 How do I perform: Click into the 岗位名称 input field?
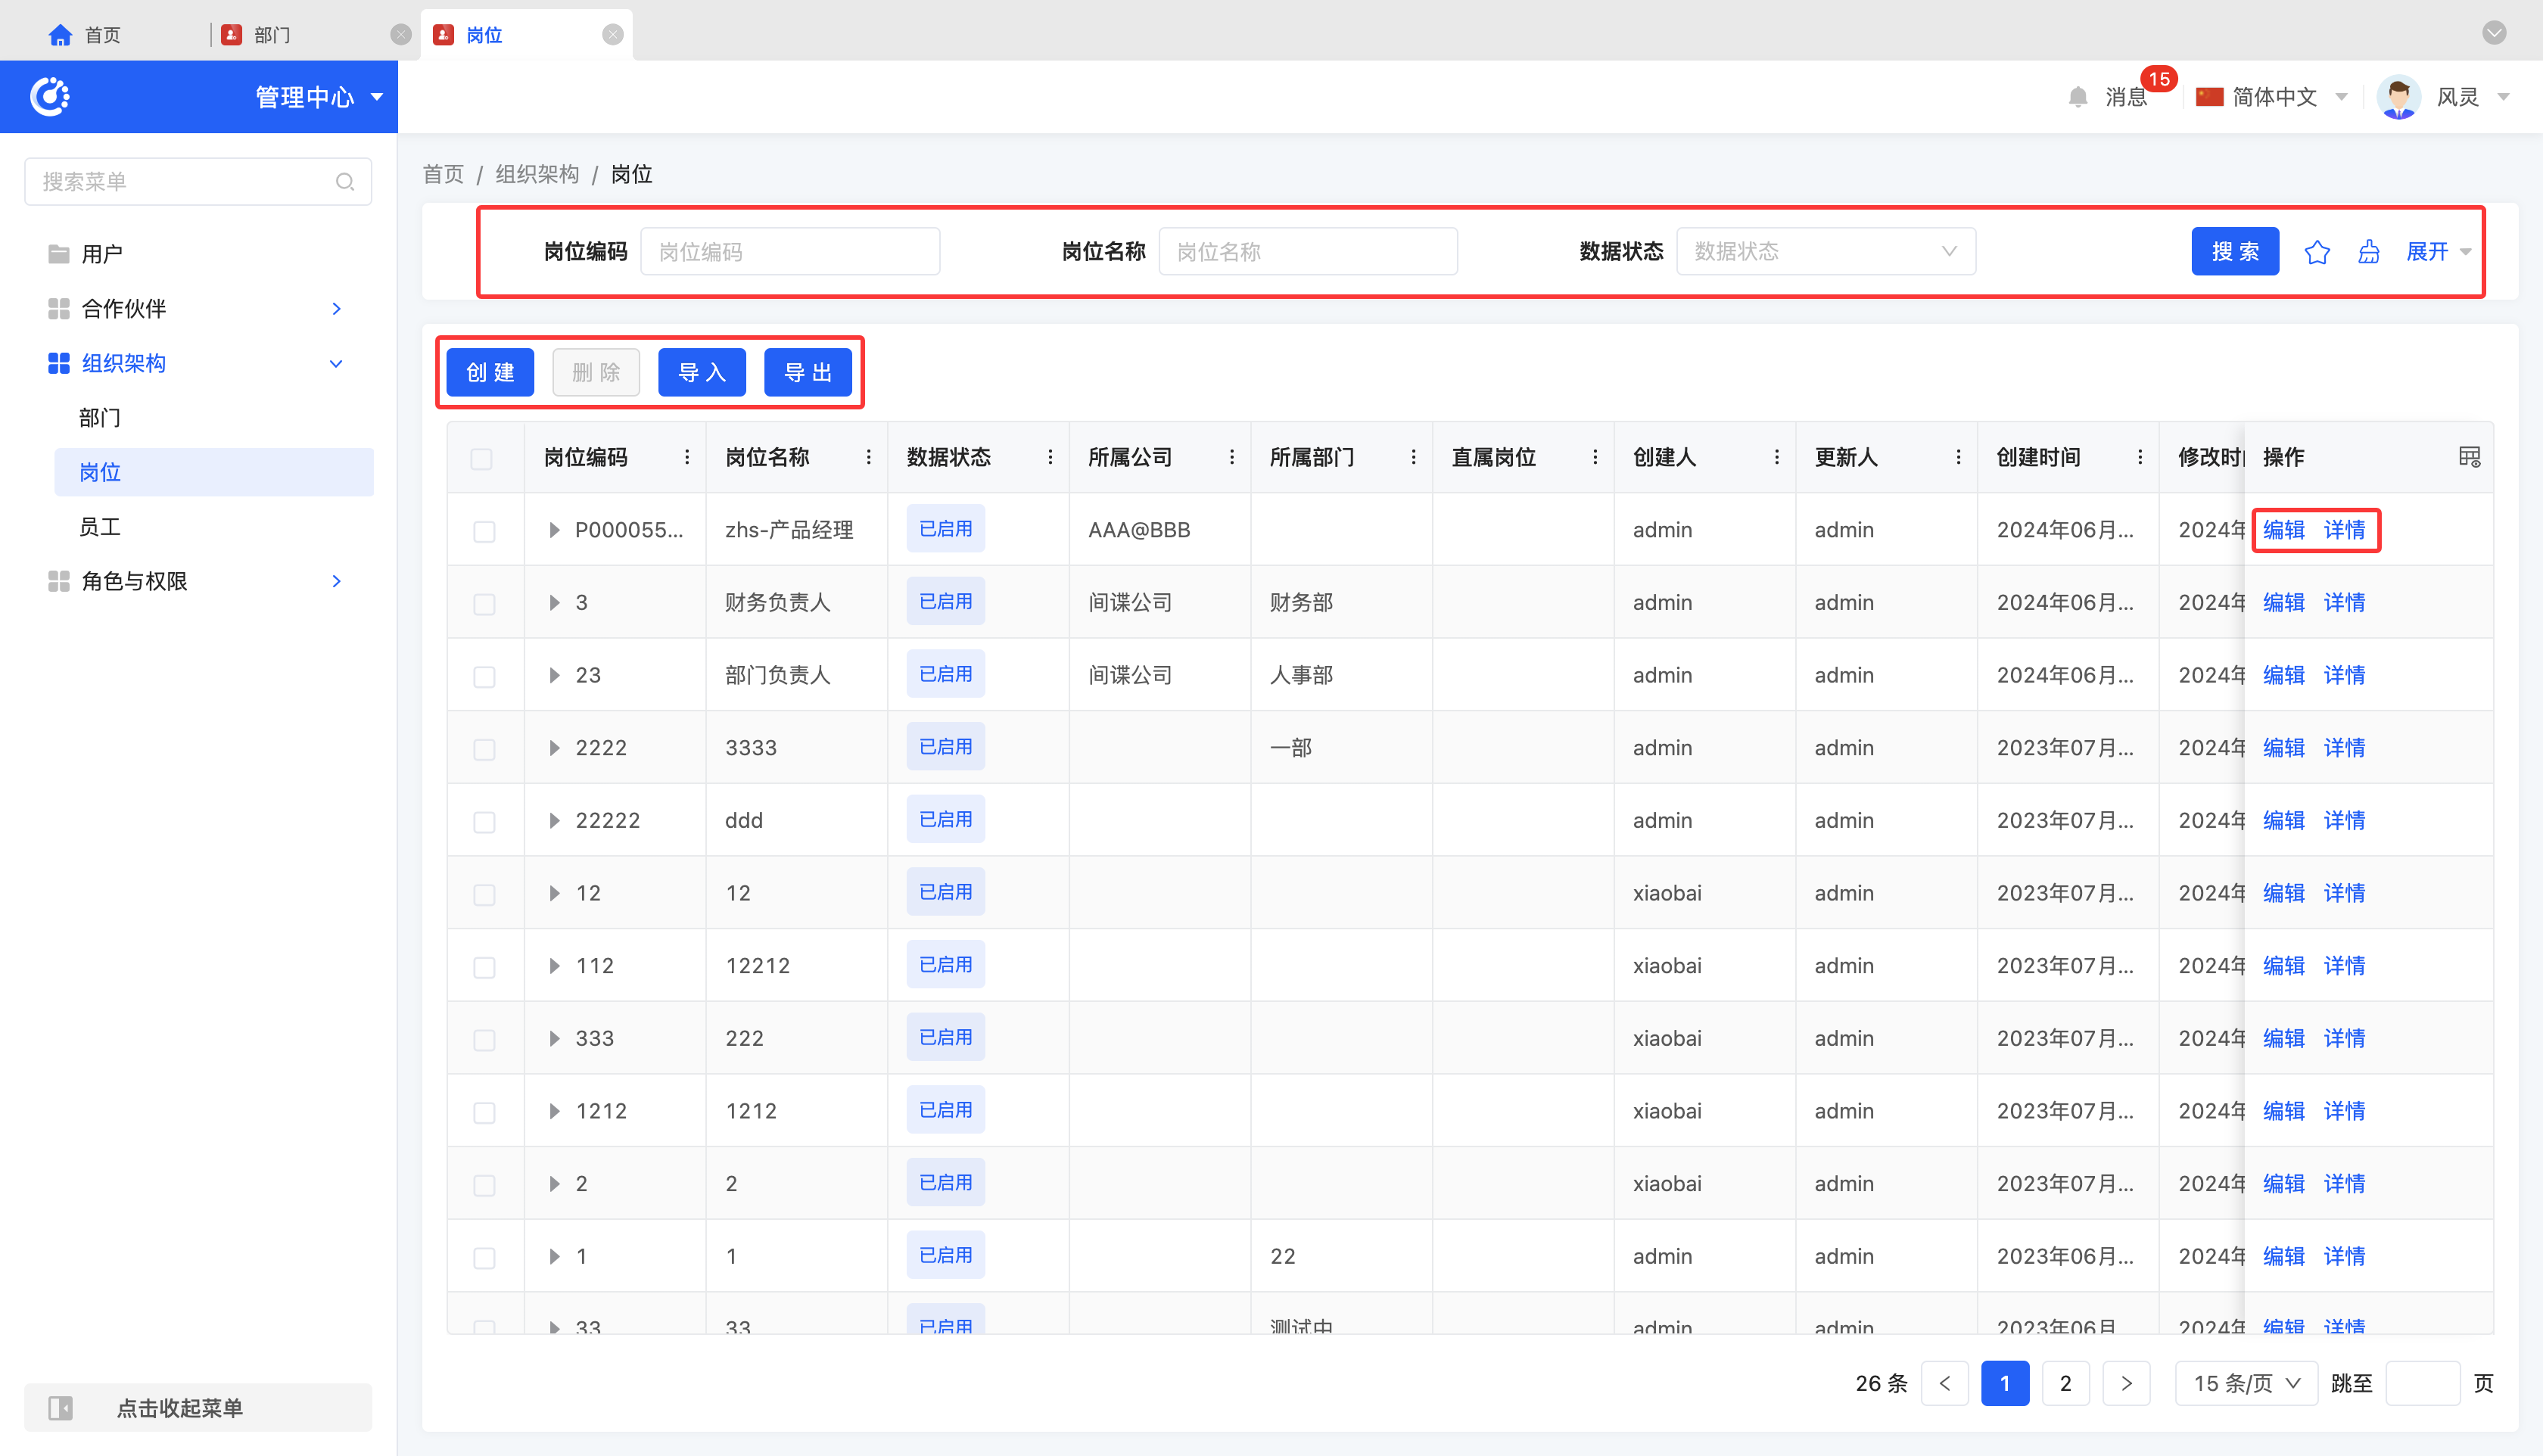1307,252
